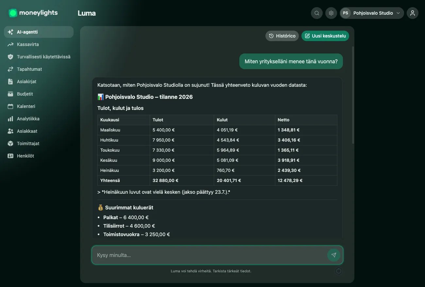The height and width of the screenshot is (287, 425).
Task: Open the AI-agentti menu item
Action: 39,32
